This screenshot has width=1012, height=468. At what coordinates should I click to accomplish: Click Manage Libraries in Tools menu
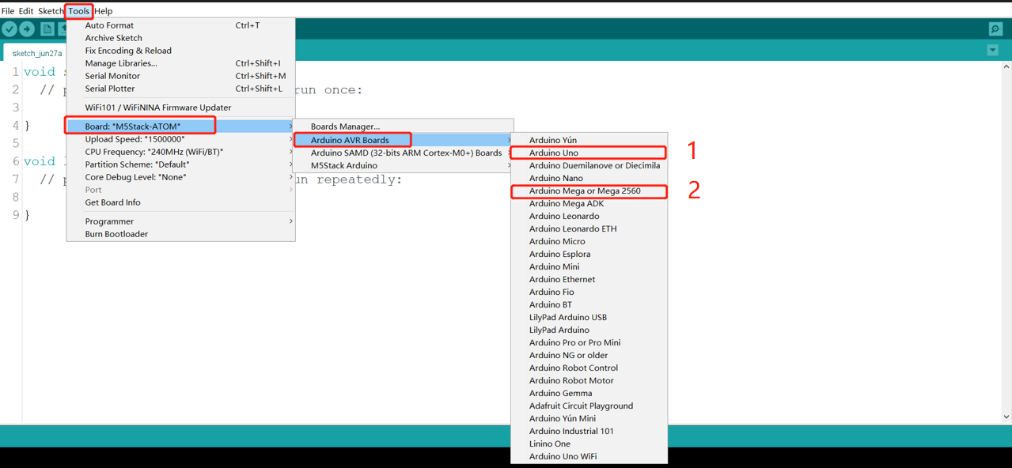[x=121, y=63]
